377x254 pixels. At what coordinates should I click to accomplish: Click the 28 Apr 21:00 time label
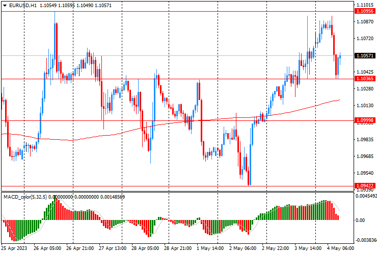pyautogui.click(x=178, y=248)
